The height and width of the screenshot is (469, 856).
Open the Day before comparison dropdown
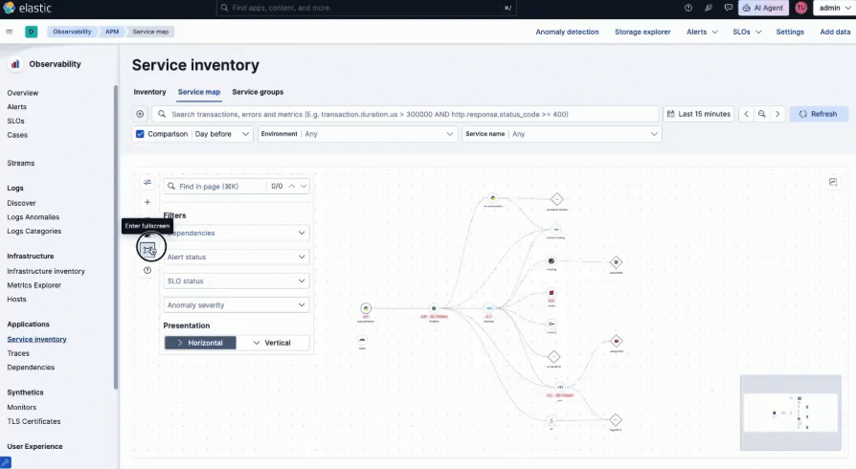(x=221, y=134)
